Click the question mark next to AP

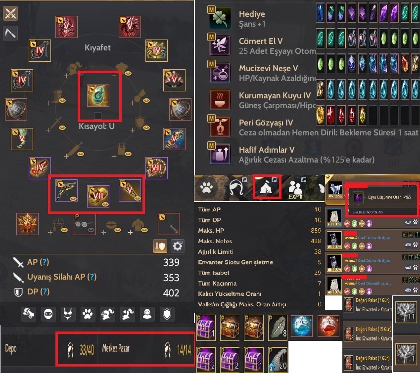coord(44,262)
